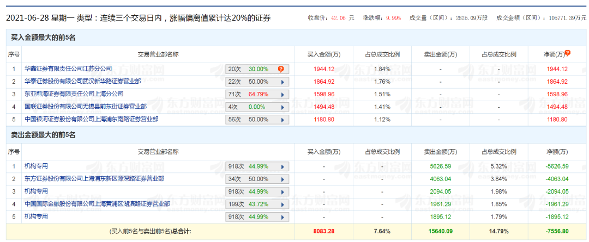
Task: Expand first 机构专用 918次 stats box
Action: coord(257,166)
